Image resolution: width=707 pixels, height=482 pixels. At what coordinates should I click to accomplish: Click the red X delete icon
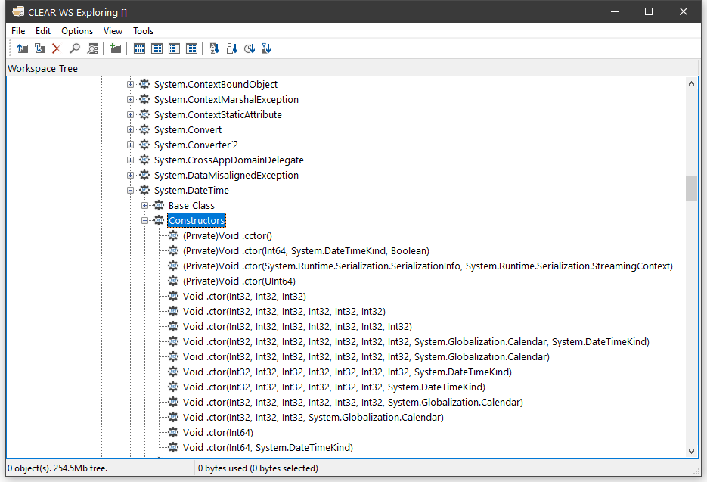tap(56, 48)
